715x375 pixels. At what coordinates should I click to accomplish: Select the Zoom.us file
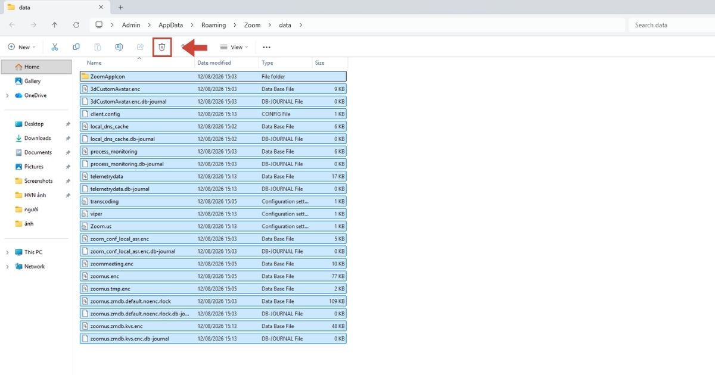click(213, 226)
